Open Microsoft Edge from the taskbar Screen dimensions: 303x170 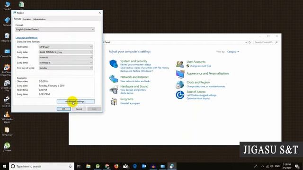coord(135,166)
